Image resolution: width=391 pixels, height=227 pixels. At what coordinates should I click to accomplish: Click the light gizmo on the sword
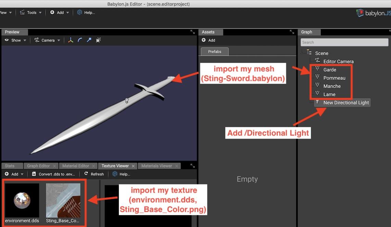click(127, 100)
